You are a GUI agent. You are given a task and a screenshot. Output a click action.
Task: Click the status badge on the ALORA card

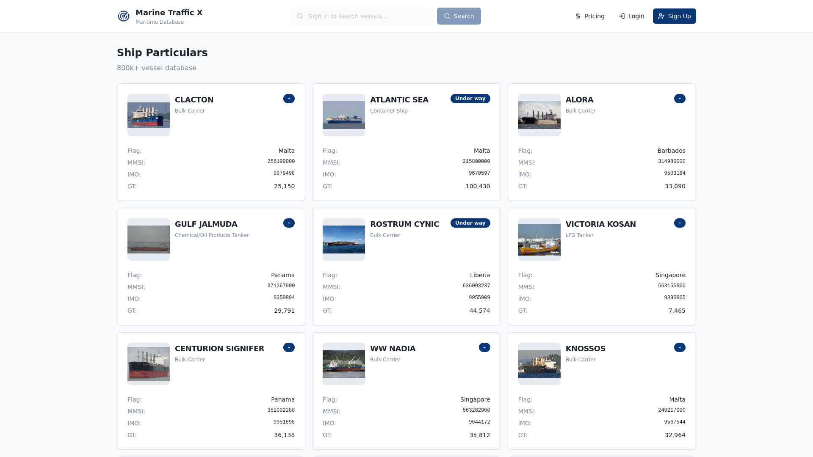pos(680,99)
